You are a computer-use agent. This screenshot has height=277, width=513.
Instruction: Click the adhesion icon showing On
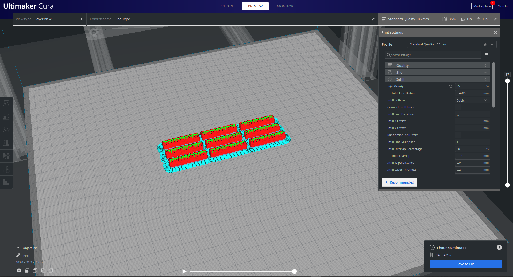click(x=479, y=19)
